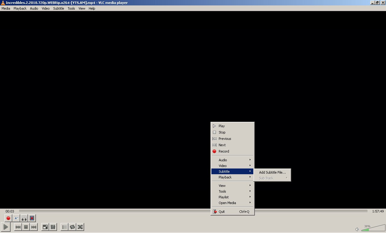The width and height of the screenshot is (386, 233).
Task: Minimize the VLC window
Action: tap(372, 3)
